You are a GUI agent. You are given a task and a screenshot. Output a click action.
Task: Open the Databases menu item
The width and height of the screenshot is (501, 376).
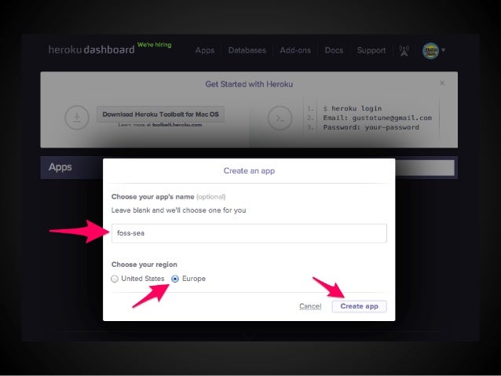coord(247,50)
